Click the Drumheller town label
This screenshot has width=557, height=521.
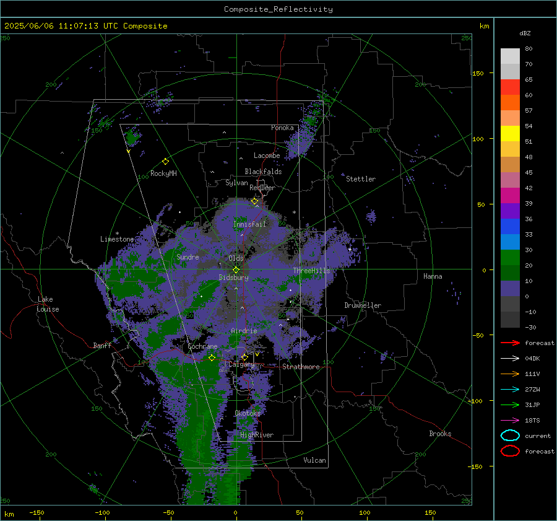(x=363, y=305)
